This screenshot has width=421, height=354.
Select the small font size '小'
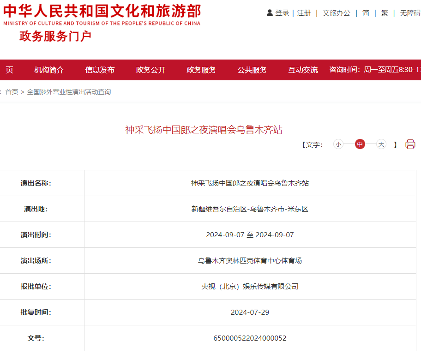[x=338, y=144]
